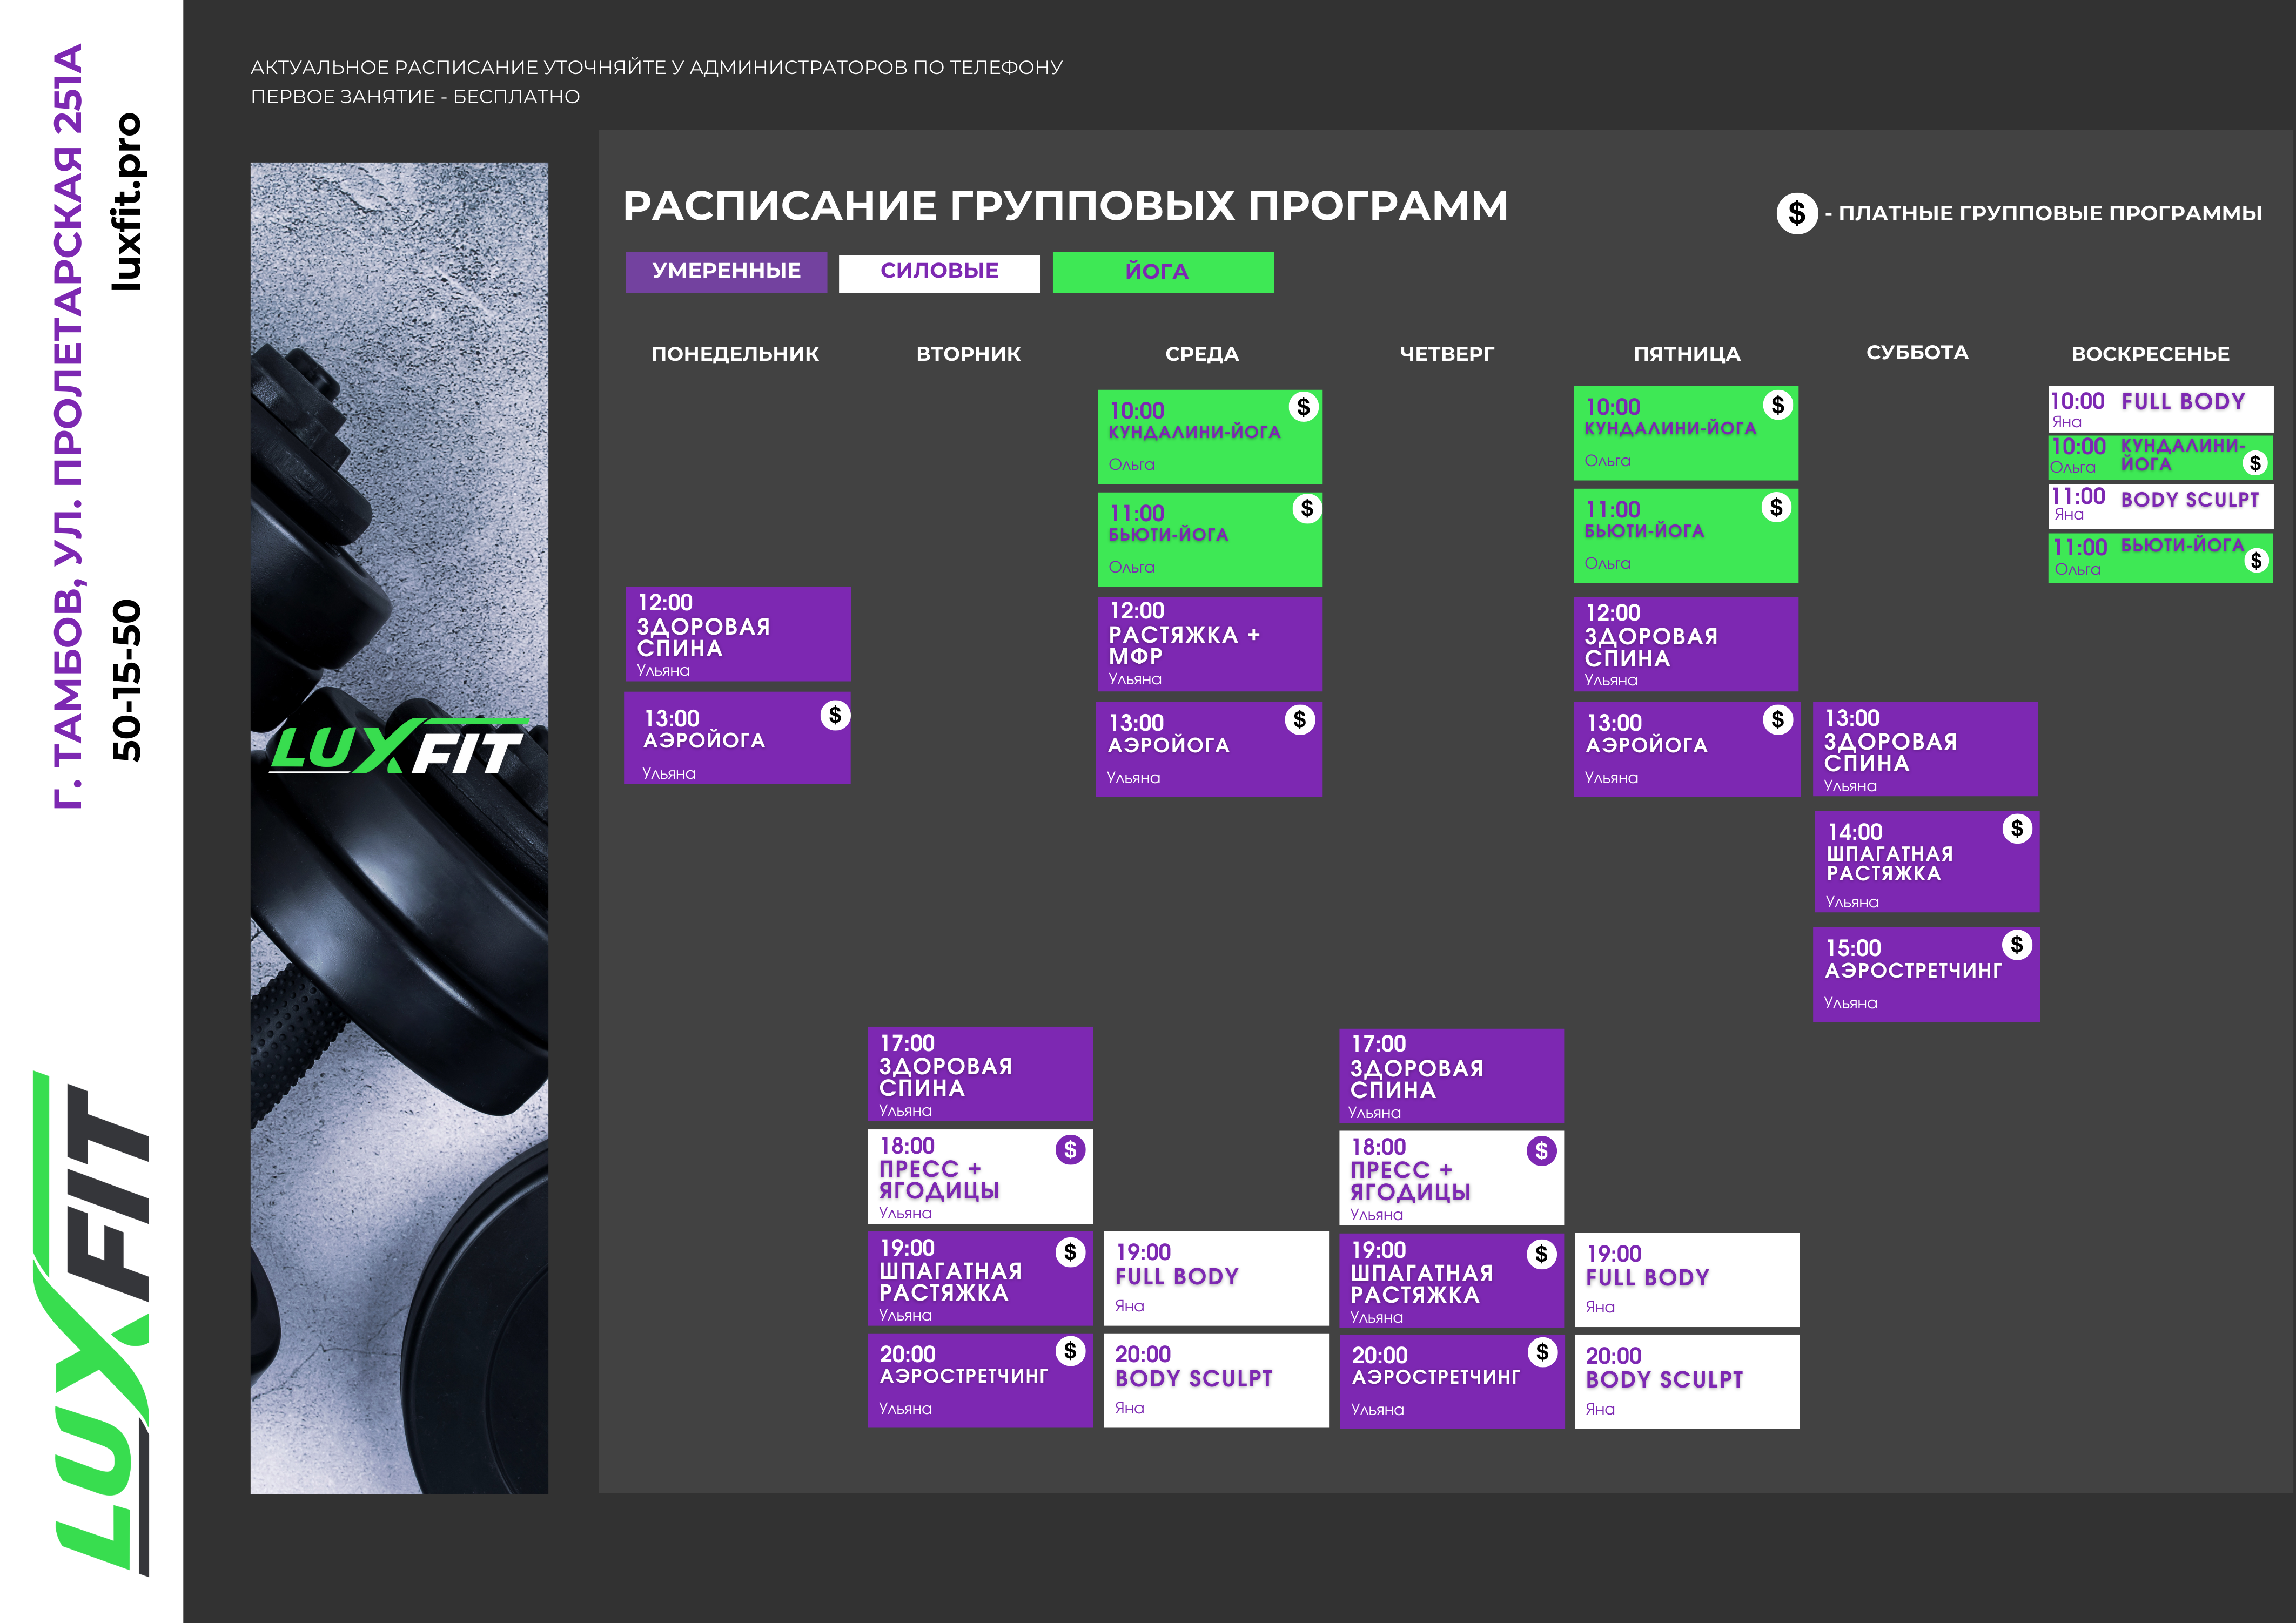2296x1623 pixels.
Task: Open Wednesday 19:00 Full Body class card
Action: pos(1215,1278)
